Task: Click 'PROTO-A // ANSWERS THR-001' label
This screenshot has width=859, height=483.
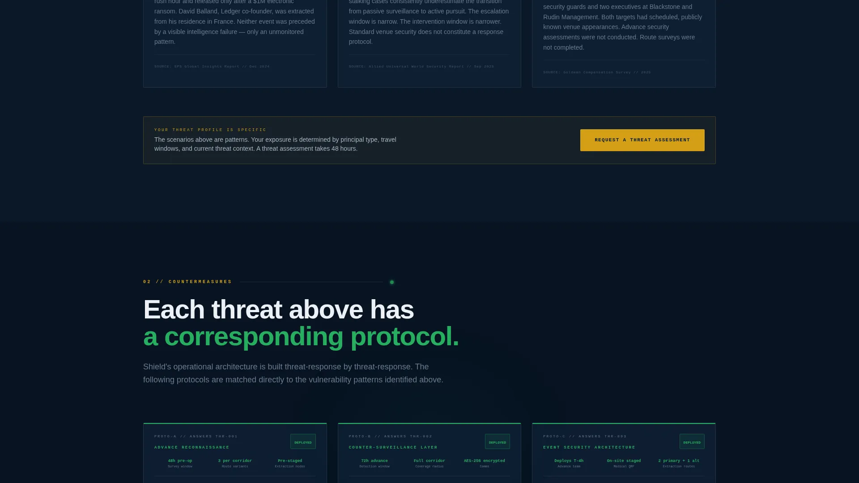Action: pos(196,436)
